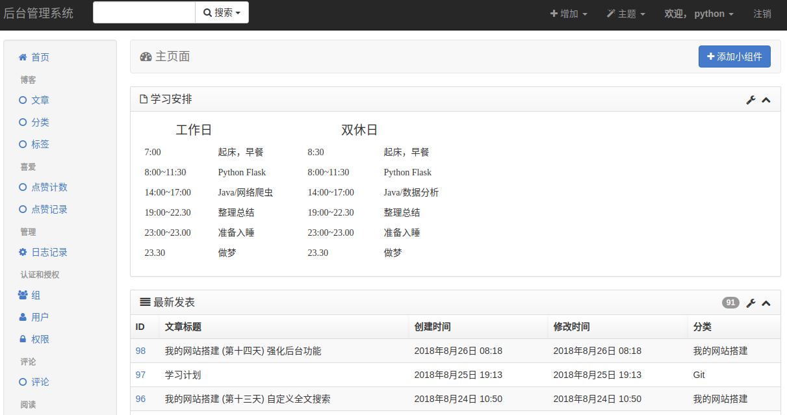Click the 7:00 time entry
This screenshot has height=415, width=787.
pyautogui.click(x=153, y=152)
